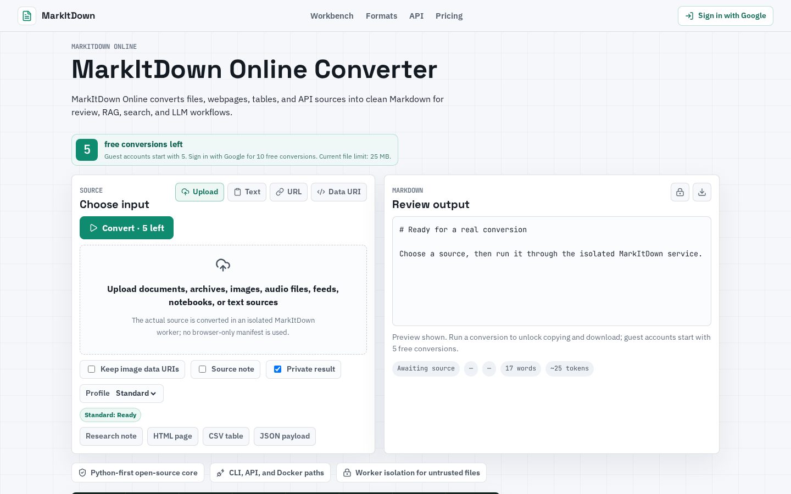The height and width of the screenshot is (494, 791).
Task: Switch to the URL input tab
Action: click(288, 192)
